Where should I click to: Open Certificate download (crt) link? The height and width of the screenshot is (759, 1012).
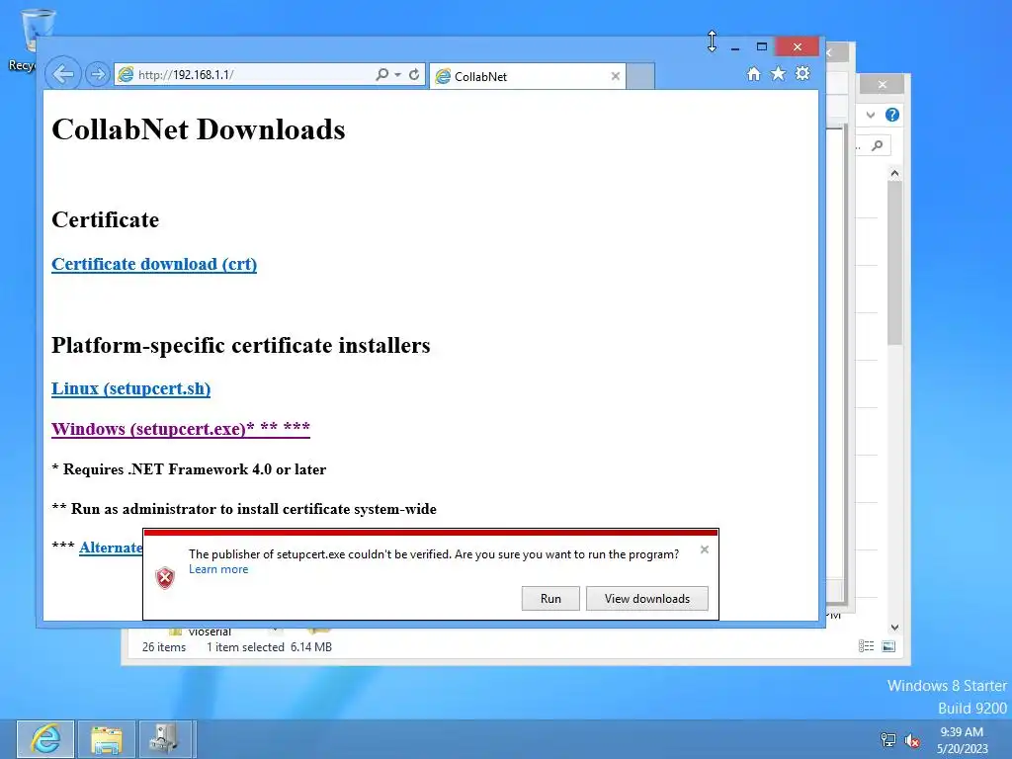[x=154, y=264]
